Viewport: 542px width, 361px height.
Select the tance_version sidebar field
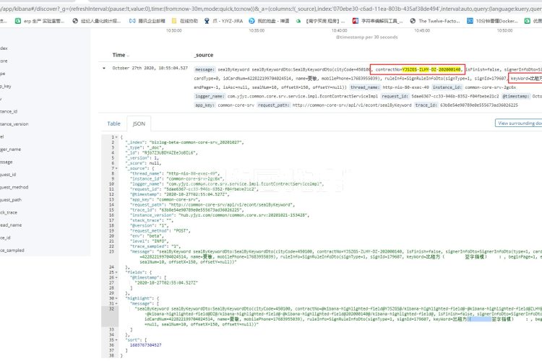click(x=14, y=124)
